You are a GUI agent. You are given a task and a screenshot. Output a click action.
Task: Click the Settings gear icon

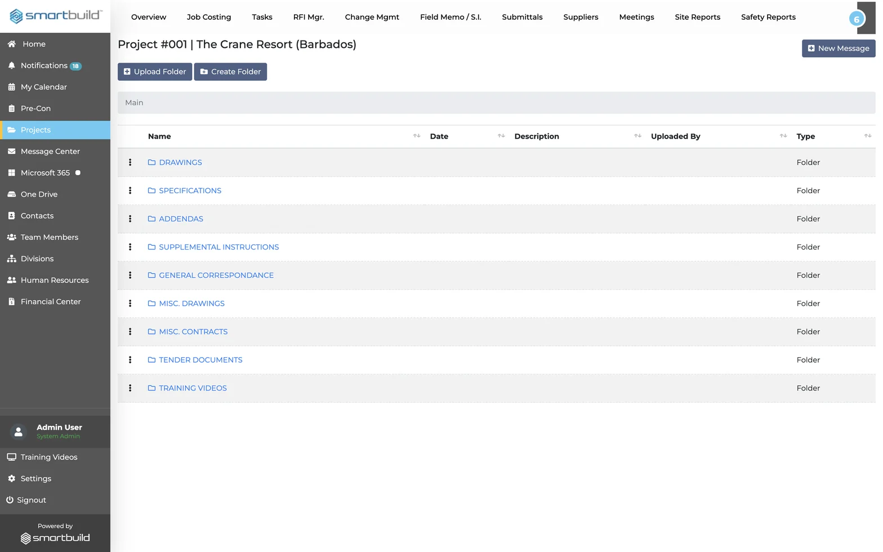(11, 478)
